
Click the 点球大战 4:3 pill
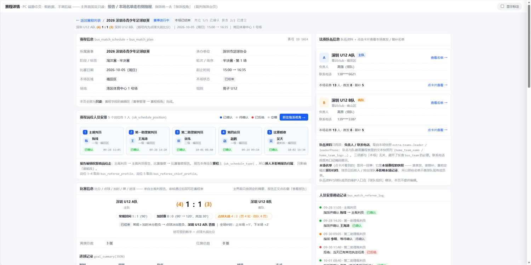[x=244, y=216]
